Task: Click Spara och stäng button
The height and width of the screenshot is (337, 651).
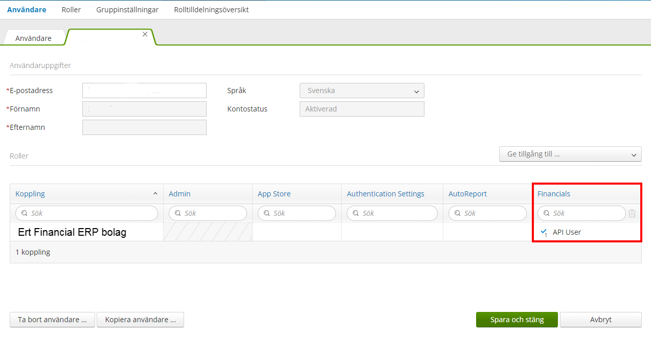Action: [x=517, y=320]
